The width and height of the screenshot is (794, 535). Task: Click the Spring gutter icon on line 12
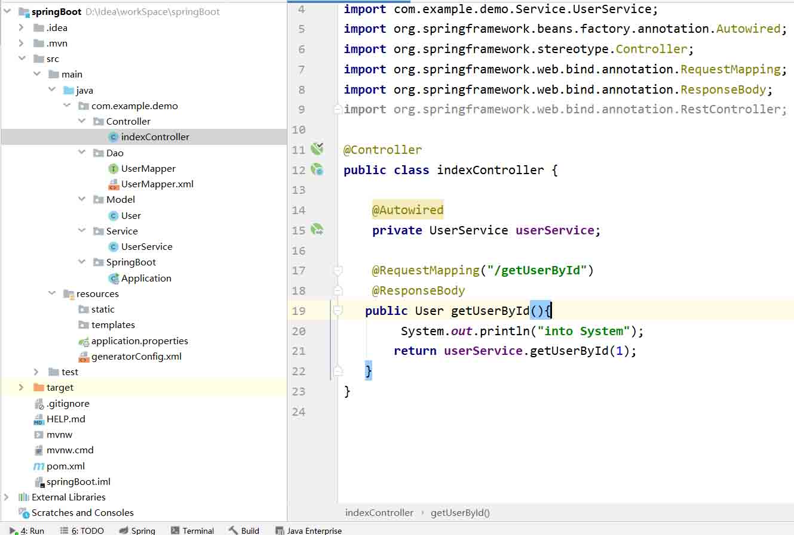pos(317,170)
